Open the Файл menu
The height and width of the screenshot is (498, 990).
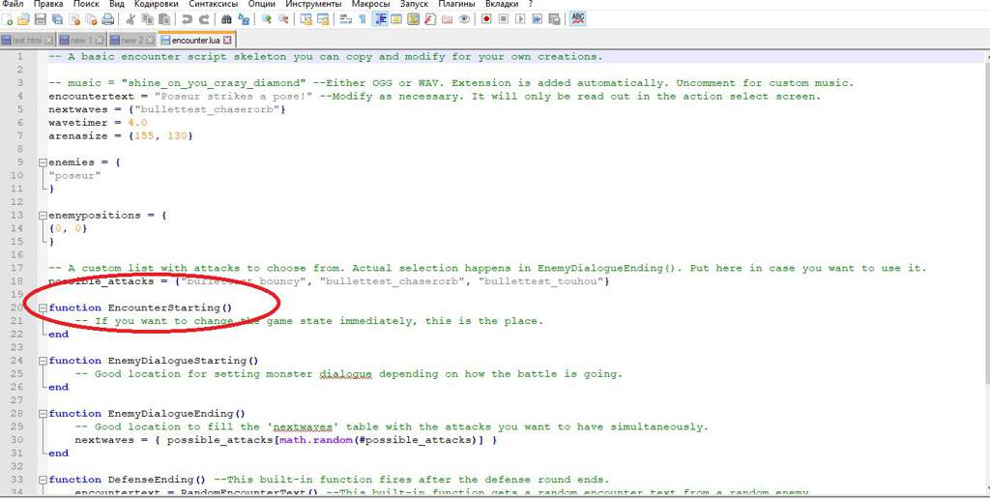14,4
